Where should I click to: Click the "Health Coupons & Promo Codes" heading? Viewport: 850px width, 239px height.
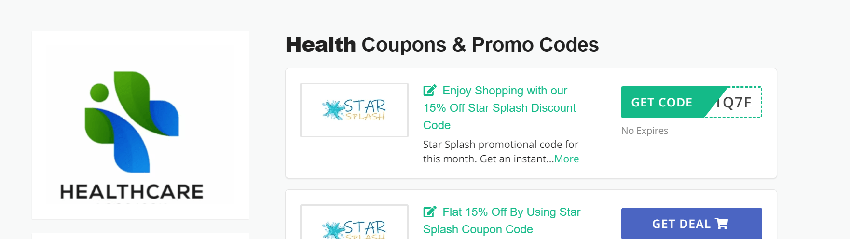442,45
